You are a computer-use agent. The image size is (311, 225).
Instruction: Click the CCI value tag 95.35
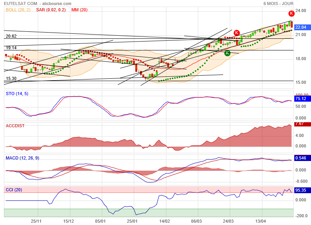coord(302,190)
